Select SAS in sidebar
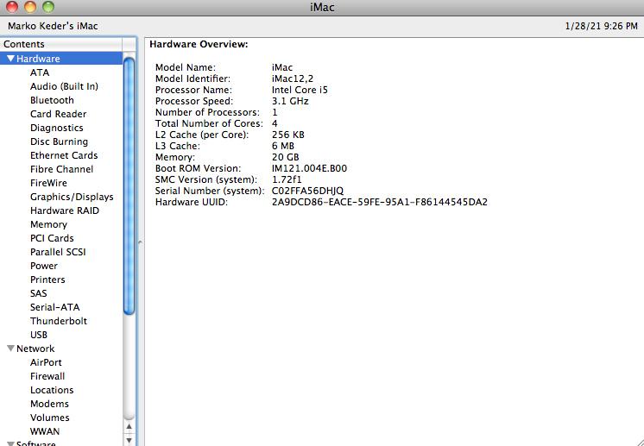The width and height of the screenshot is (644, 446). (x=39, y=293)
